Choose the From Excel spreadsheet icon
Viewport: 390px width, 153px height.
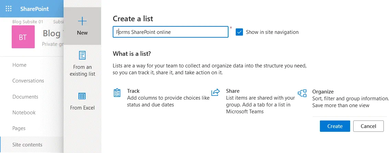pos(82,96)
